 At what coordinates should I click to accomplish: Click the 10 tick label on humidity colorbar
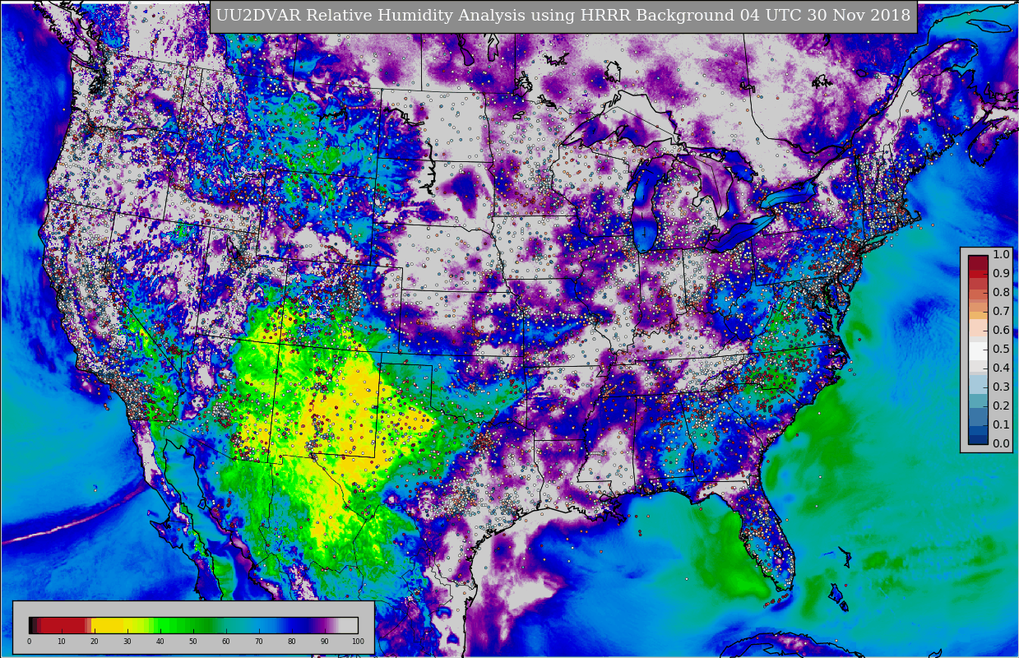click(x=62, y=642)
